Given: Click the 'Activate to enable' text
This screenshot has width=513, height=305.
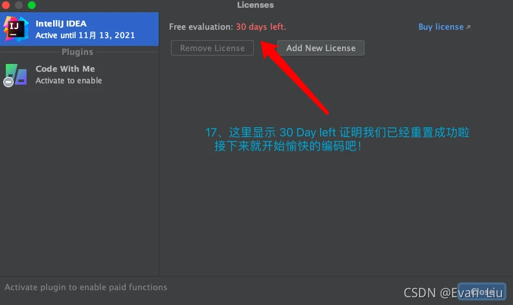Looking at the screenshot, I should [69, 81].
